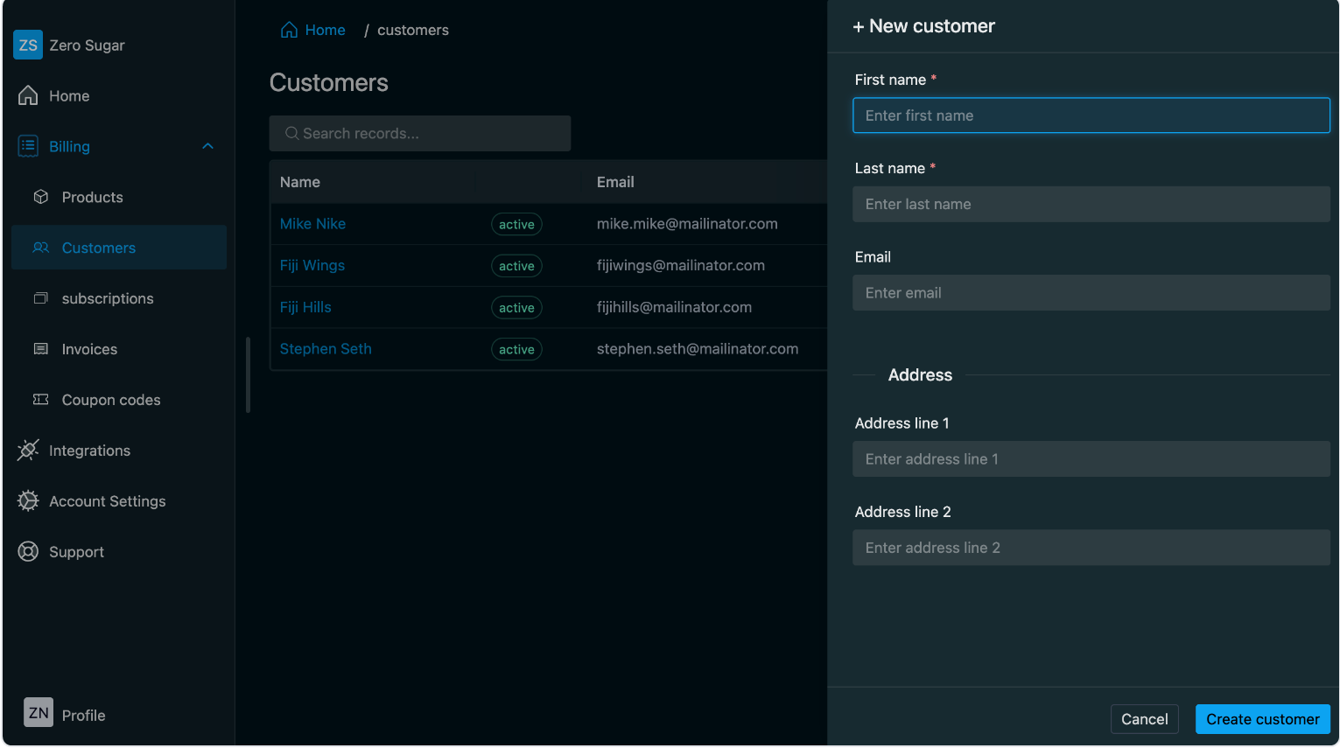
Task: Select Customers in the Billing menu
Action: 98,248
